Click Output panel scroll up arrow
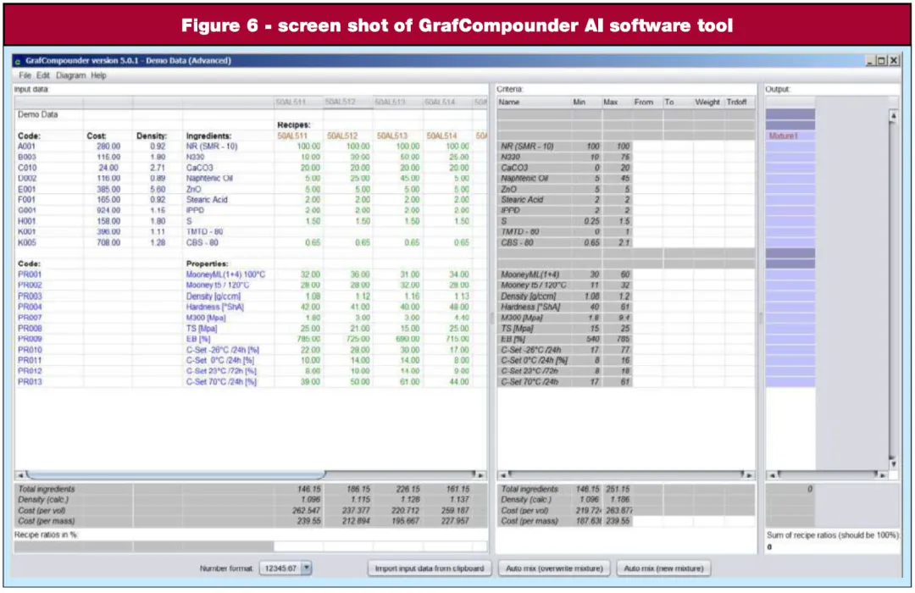The width and height of the screenshot is (915, 593). (893, 115)
